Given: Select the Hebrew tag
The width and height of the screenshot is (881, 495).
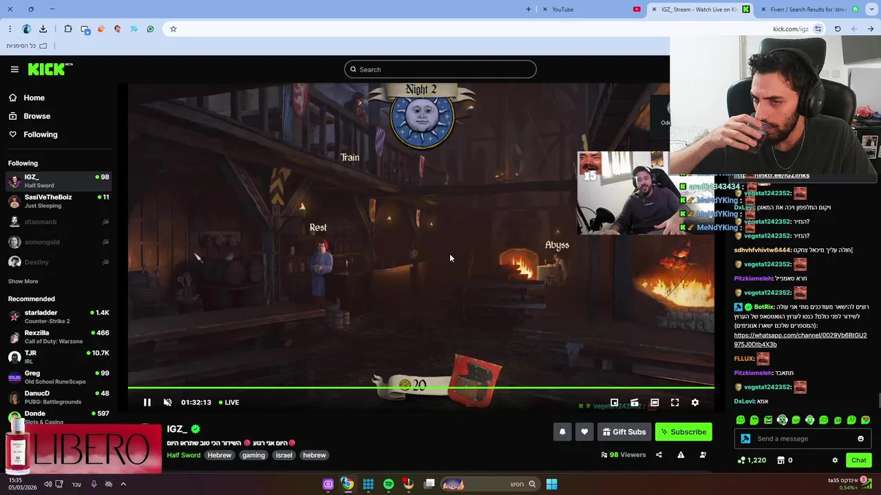Looking at the screenshot, I should (220, 455).
